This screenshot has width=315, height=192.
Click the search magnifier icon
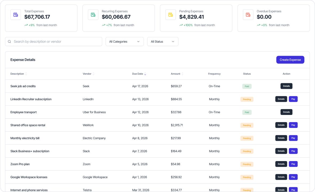9,42
